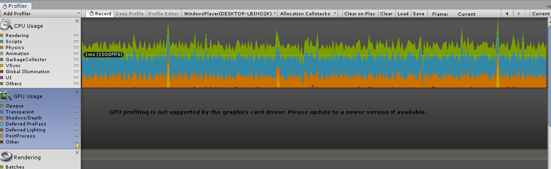Close the Rendering profiler module
This screenshot has height=169, width=551.
[77, 152]
